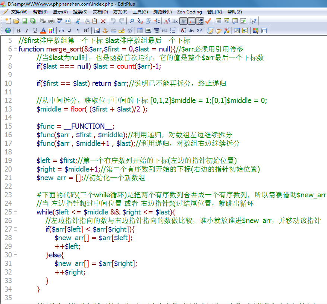Image resolution: width=327 pixels, height=304 pixels.
Task: Insert a PRE tag from toolbar
Action: 164,31
